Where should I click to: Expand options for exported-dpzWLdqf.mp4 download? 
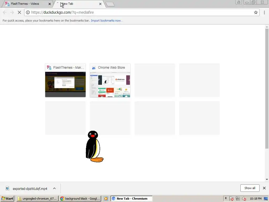54,188
